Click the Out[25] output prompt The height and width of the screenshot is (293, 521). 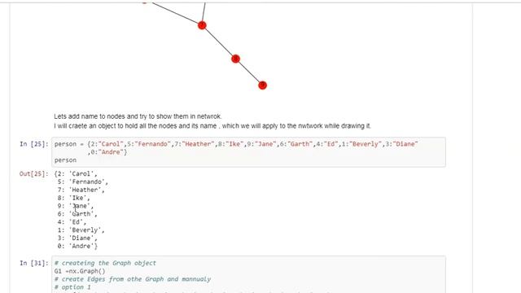[x=34, y=173]
